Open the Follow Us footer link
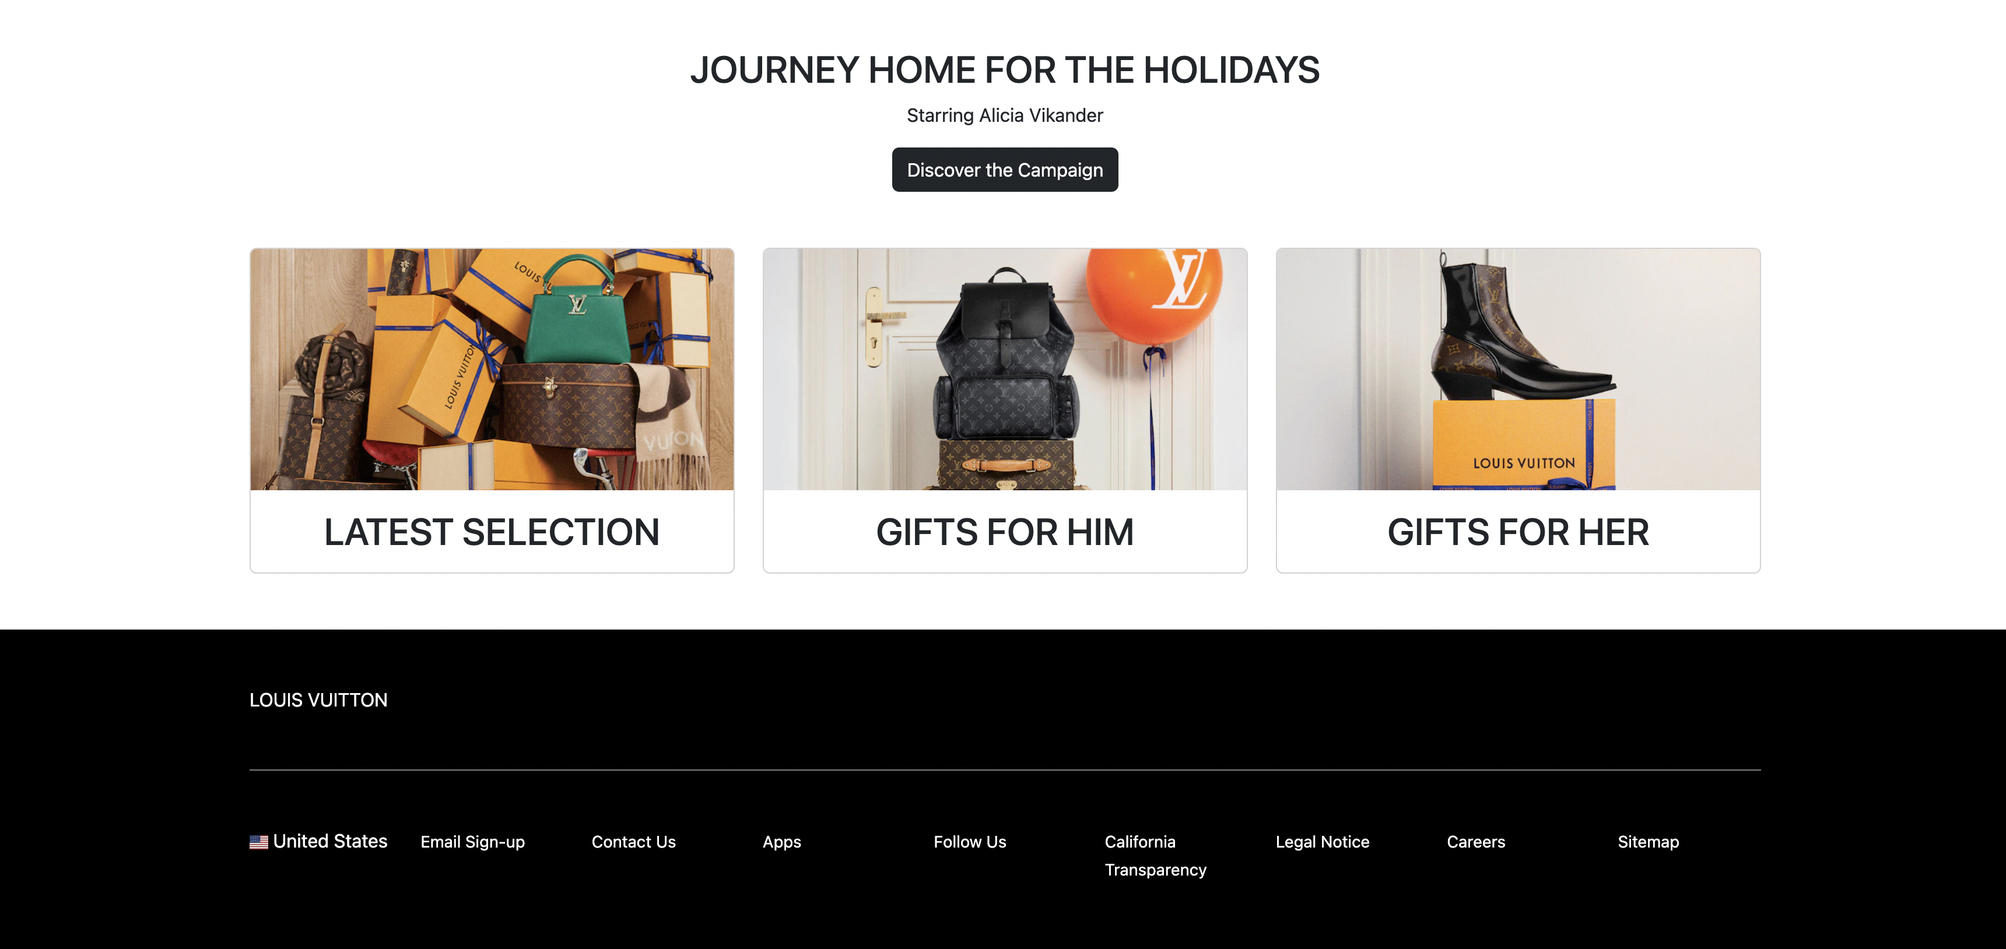Screen dimensions: 2006x949 click(970, 842)
